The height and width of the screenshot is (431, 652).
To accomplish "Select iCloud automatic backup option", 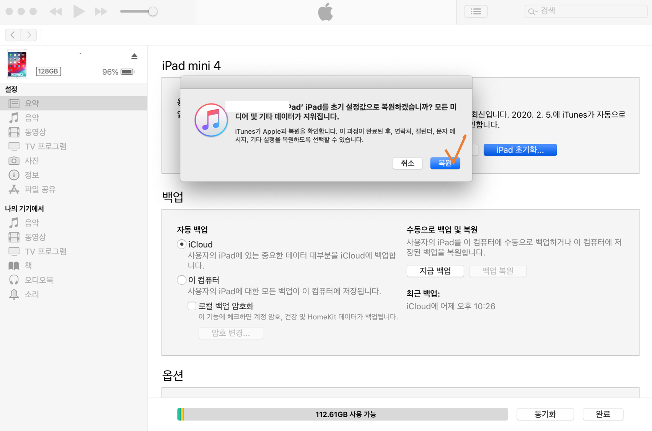I will [x=182, y=244].
